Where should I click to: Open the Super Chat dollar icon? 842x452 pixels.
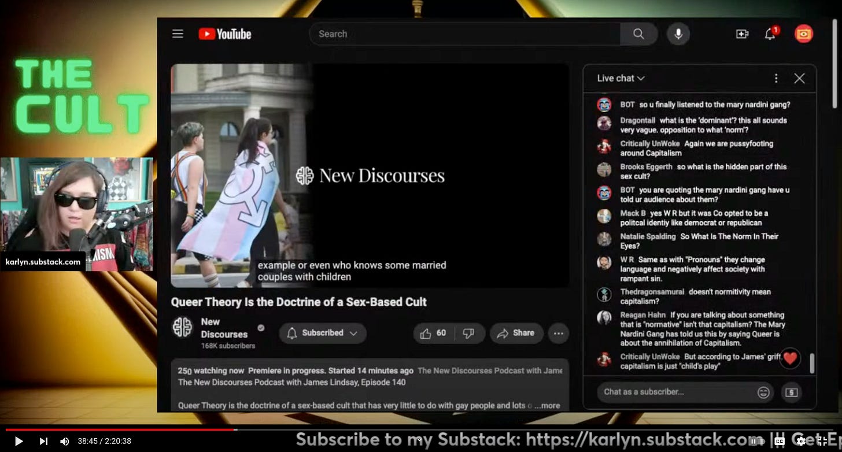792,392
